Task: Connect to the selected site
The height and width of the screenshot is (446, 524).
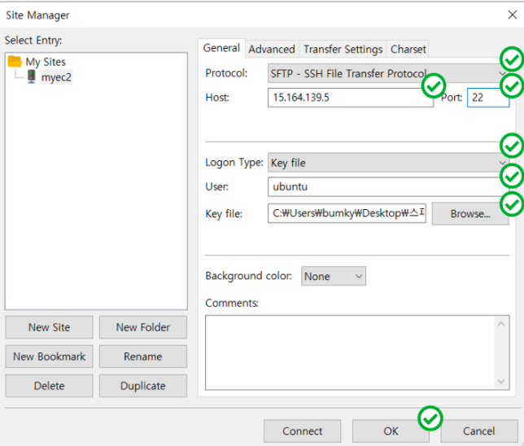Action: pyautogui.click(x=303, y=431)
